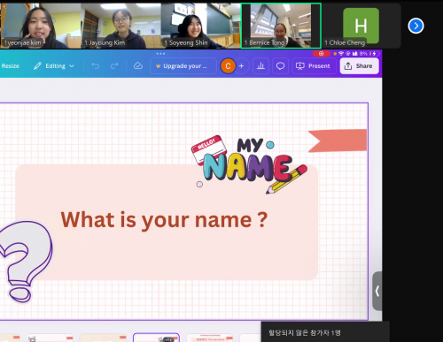Click the Share button
The height and width of the screenshot is (342, 443).
[359, 66]
